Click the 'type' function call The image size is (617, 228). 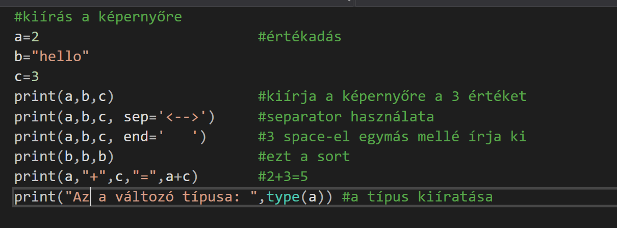(284, 196)
